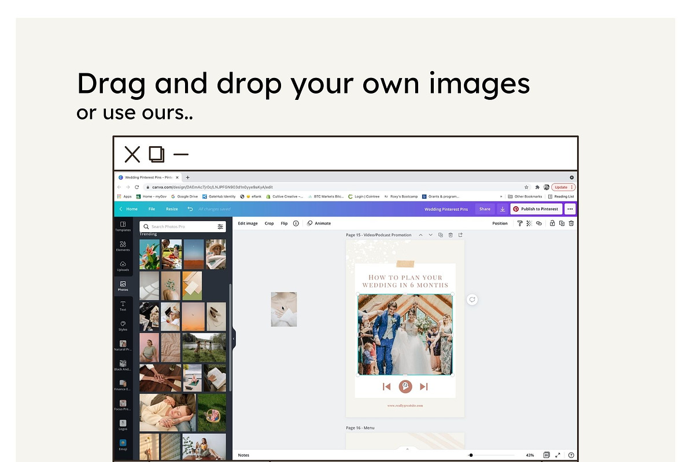
Task: Click Animate in the toolbar
Action: coord(319,223)
